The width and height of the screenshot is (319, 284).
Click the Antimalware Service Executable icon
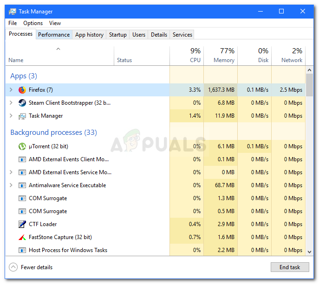[22, 185]
